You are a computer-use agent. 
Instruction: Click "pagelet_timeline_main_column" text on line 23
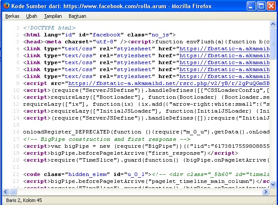[200, 181]
